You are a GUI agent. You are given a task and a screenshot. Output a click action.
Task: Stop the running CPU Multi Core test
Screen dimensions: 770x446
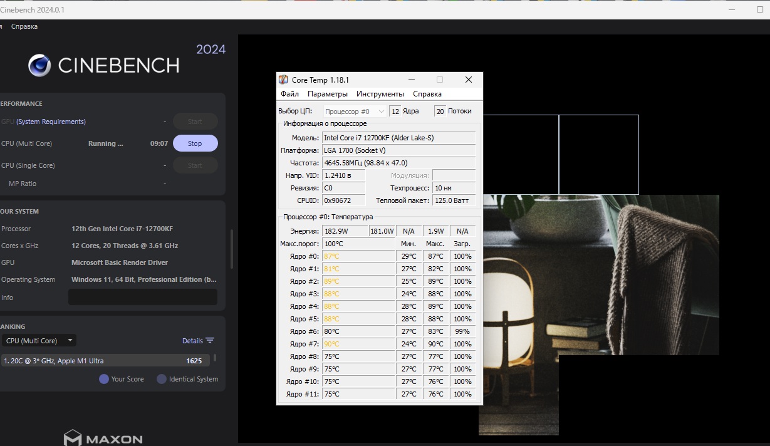(x=195, y=143)
